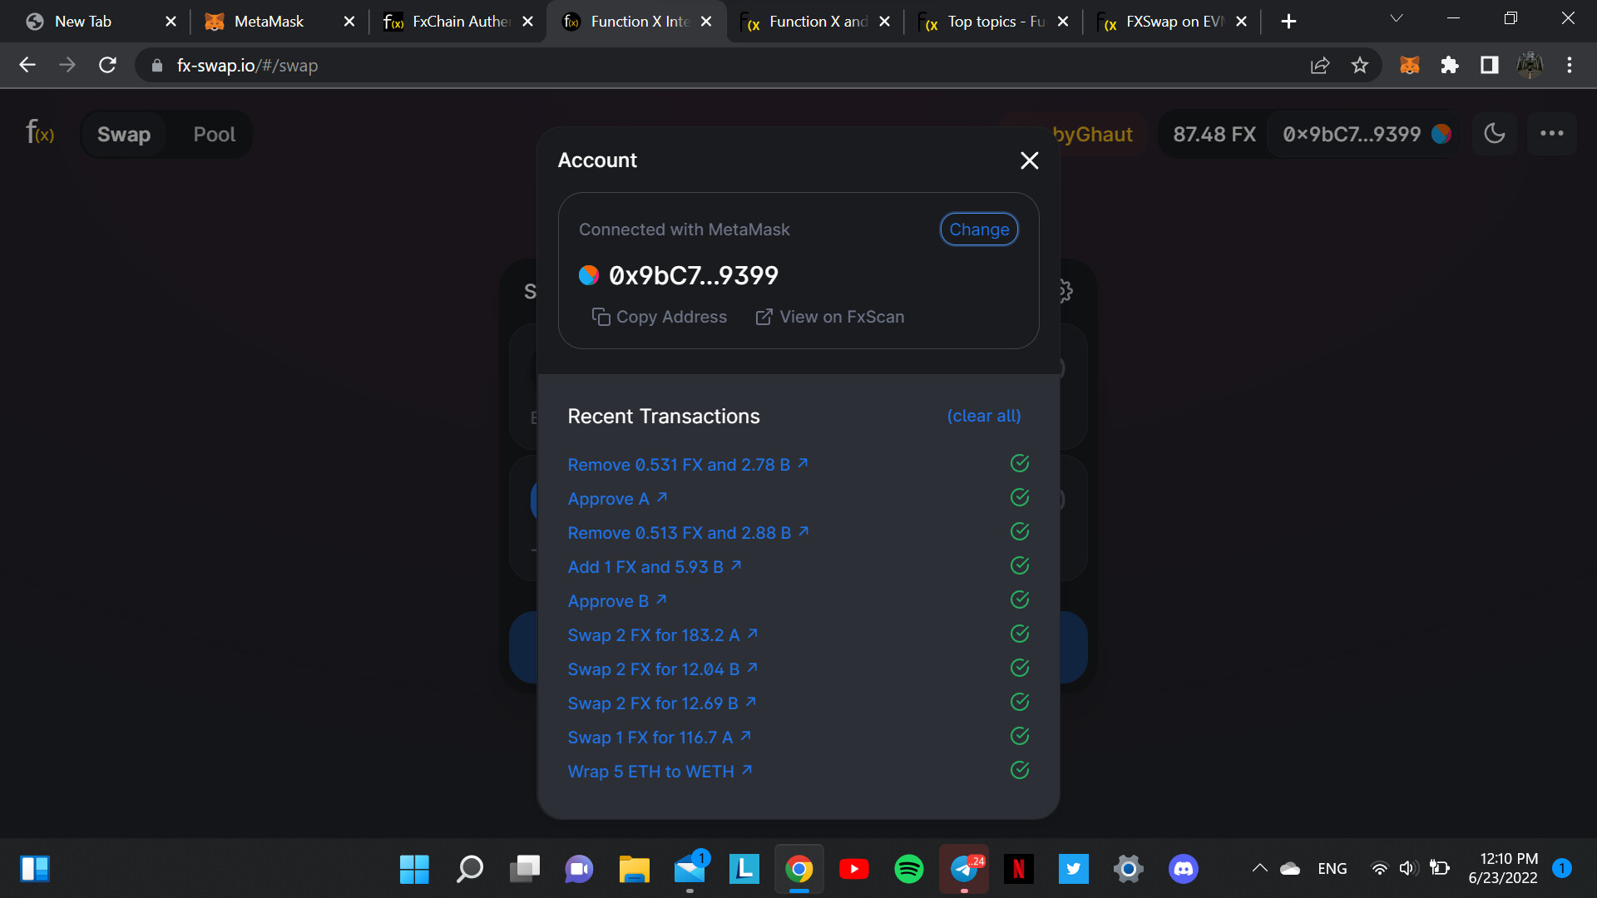The height and width of the screenshot is (898, 1597).
Task: Show hidden system tray icons
Action: pyautogui.click(x=1259, y=869)
